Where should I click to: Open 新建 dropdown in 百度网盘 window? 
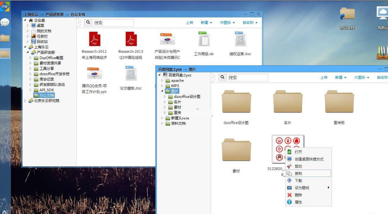coord(341,77)
